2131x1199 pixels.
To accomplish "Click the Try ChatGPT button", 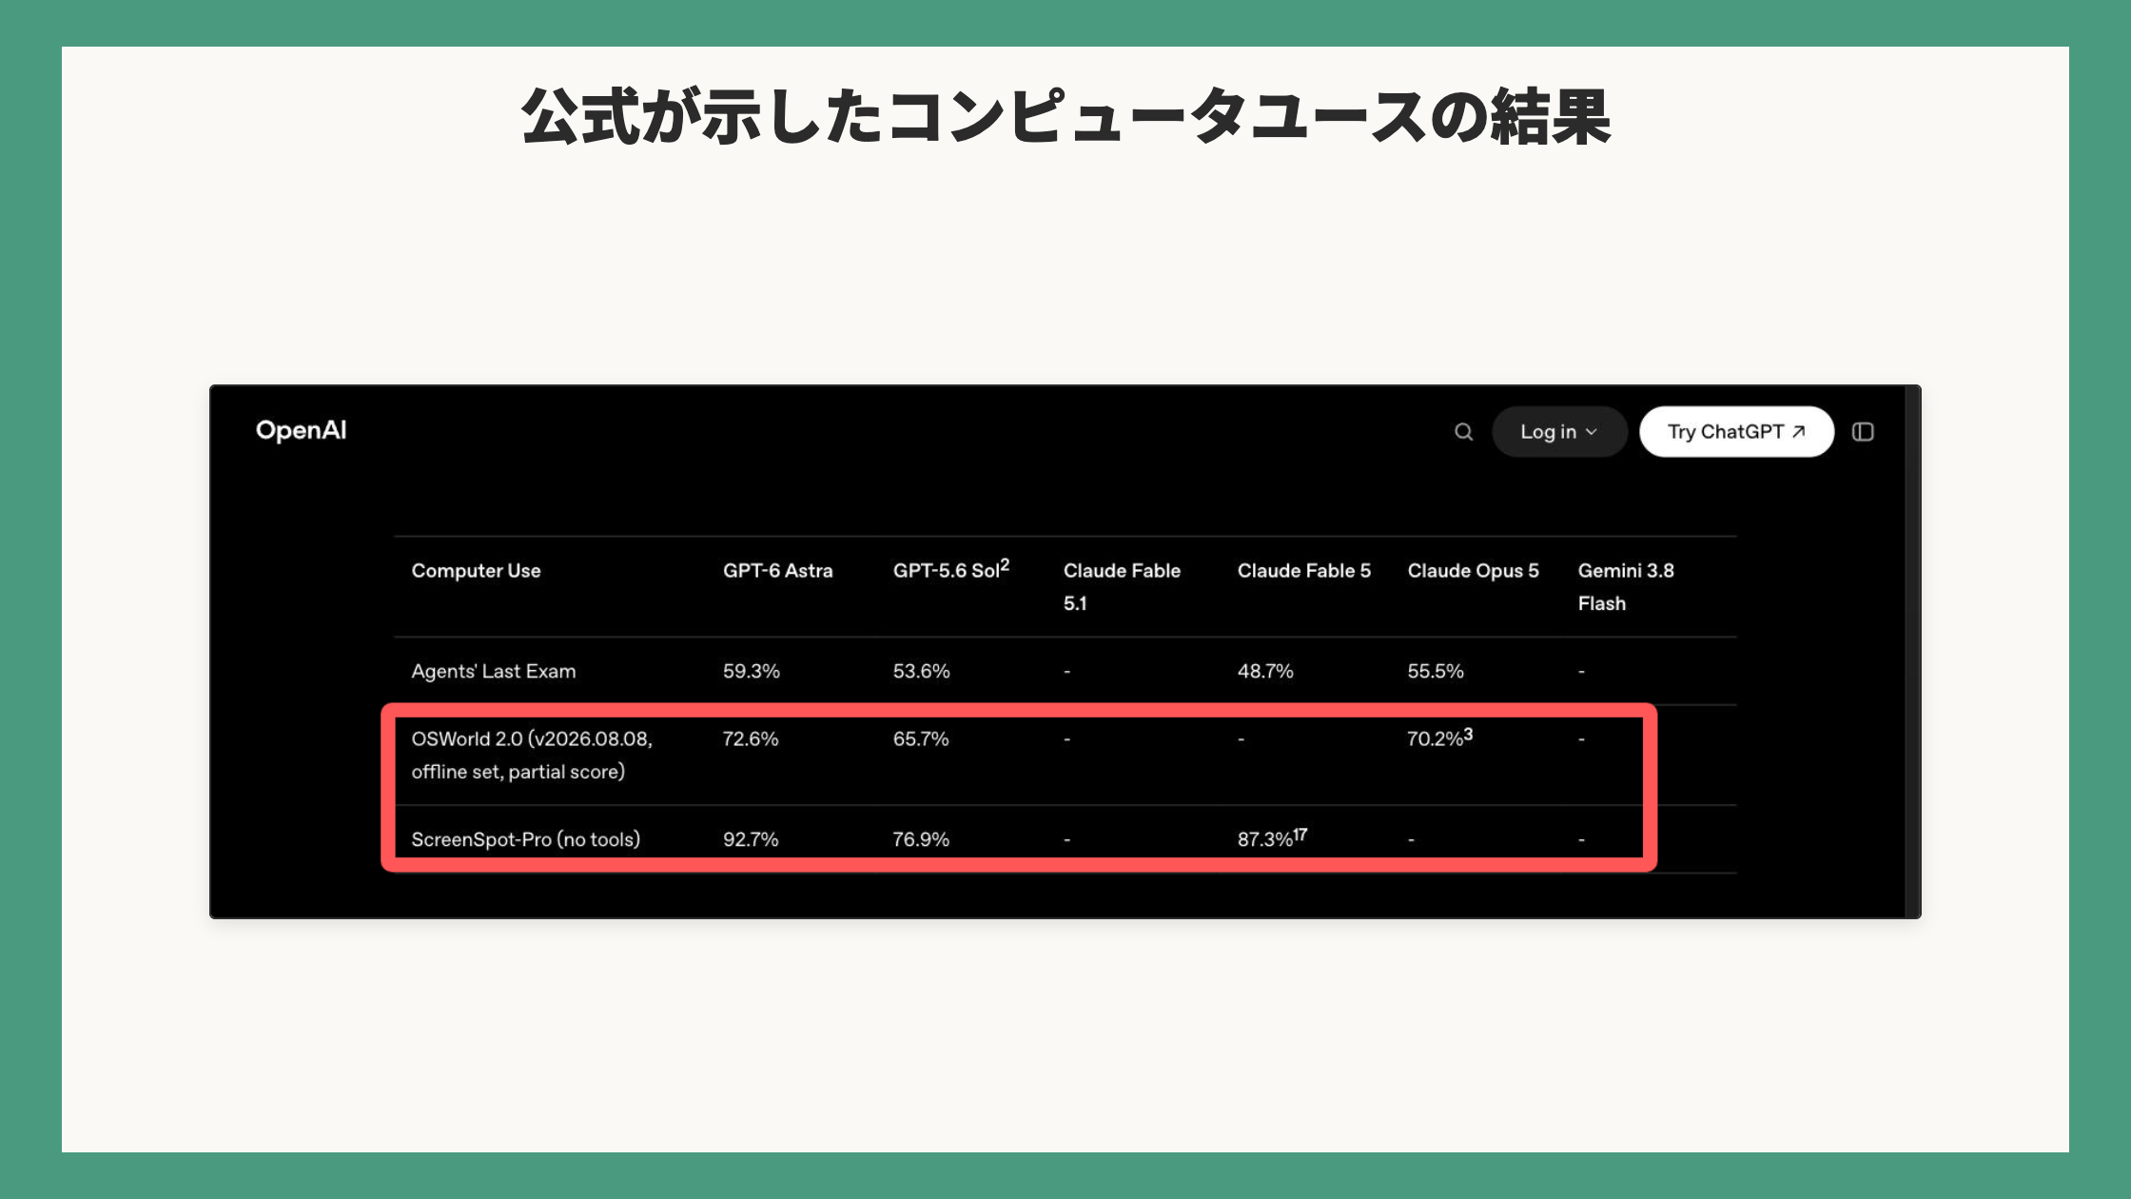I will coord(1736,432).
